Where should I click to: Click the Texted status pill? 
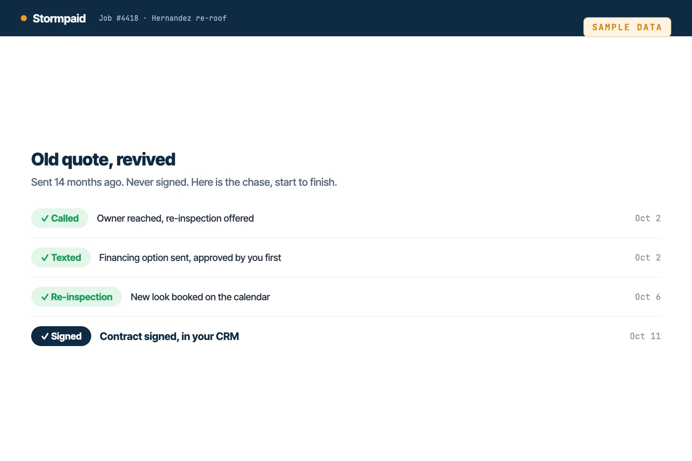tap(61, 258)
